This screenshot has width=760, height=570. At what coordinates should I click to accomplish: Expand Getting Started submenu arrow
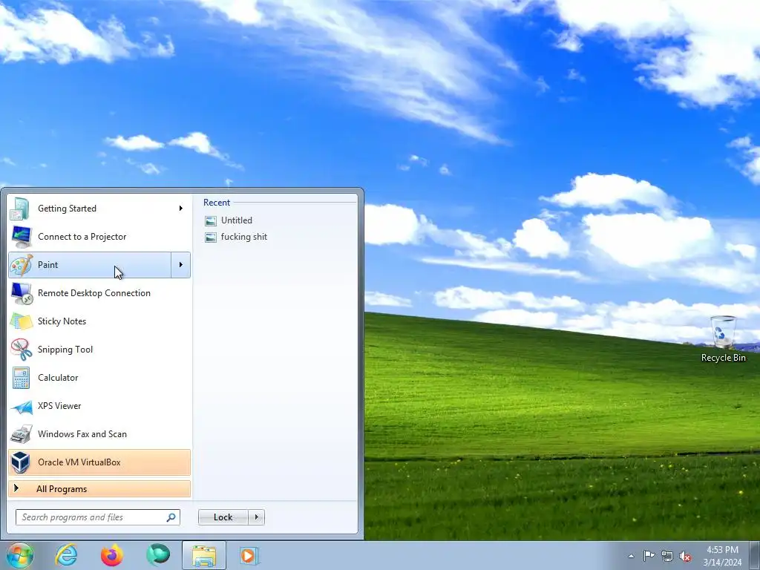click(x=181, y=209)
